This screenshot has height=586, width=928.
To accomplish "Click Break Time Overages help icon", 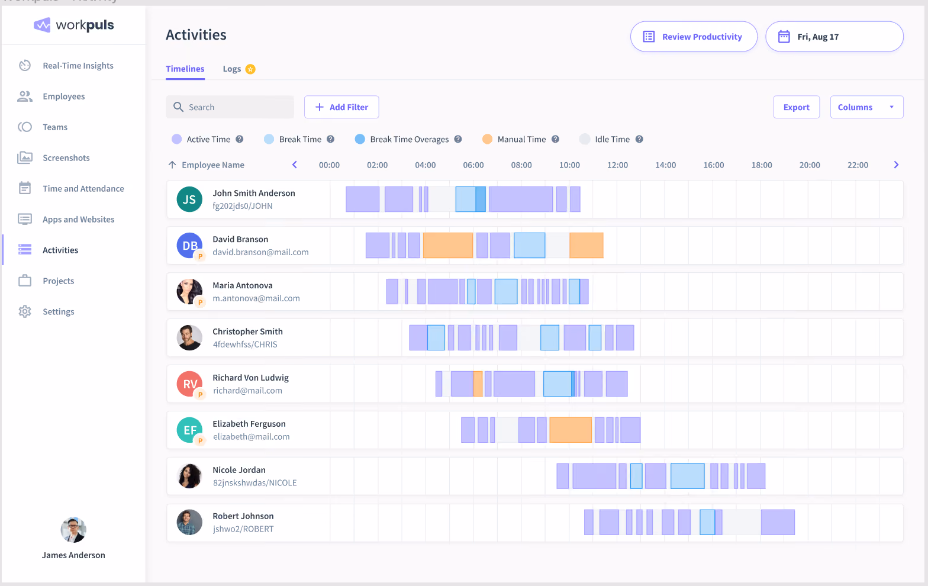I will tap(458, 139).
